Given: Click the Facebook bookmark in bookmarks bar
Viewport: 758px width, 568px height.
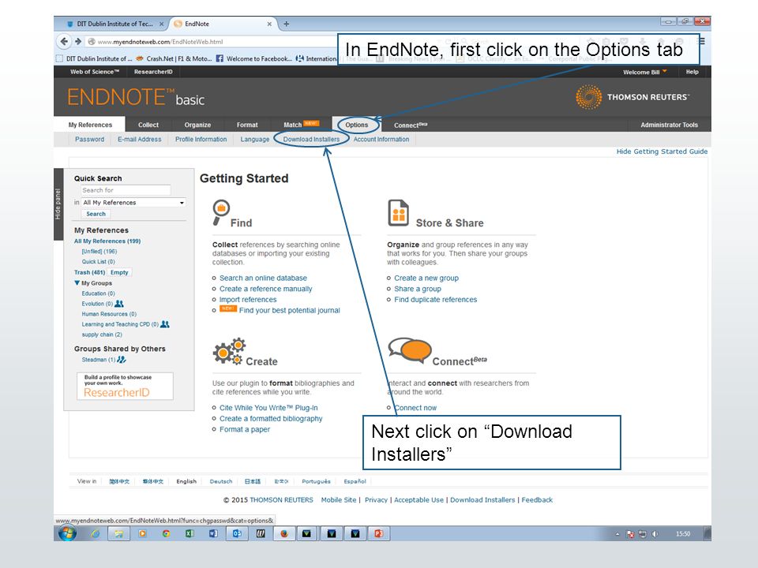Looking at the screenshot, I should tap(253, 58).
